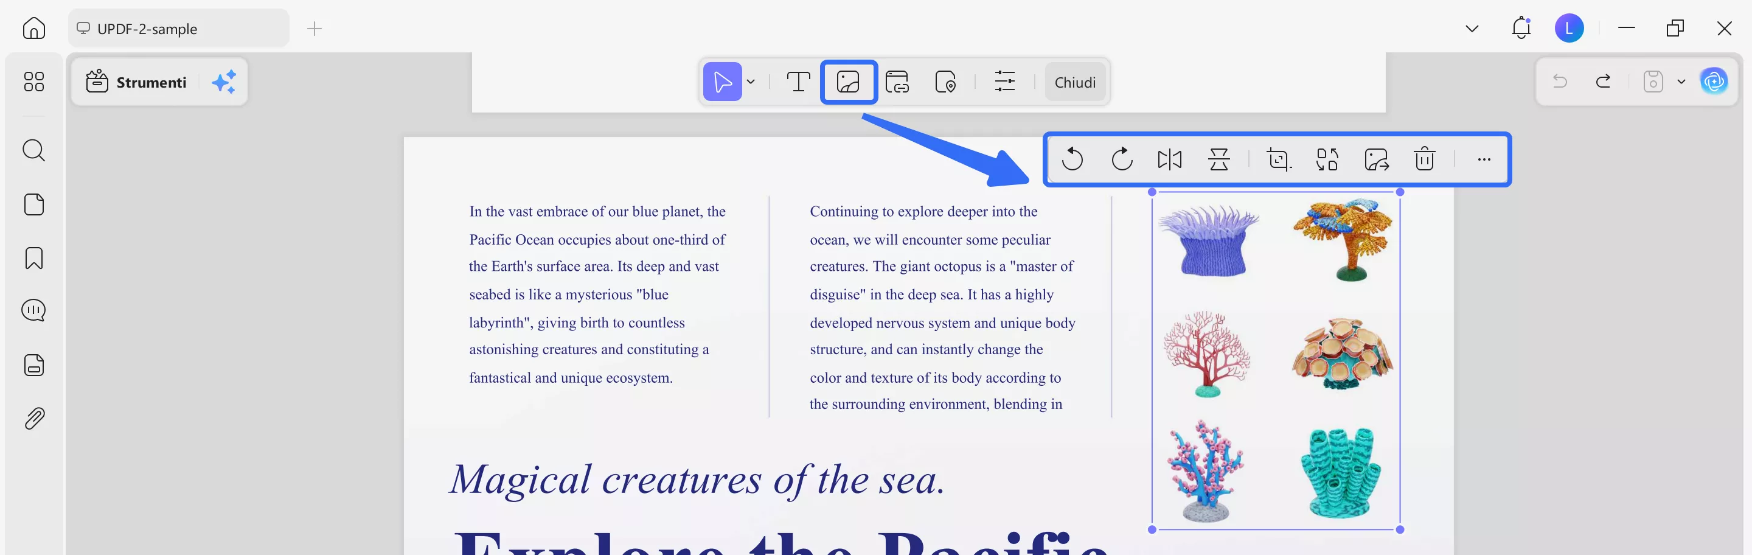1752x555 pixels.
Task: Open the tab list dropdown chevron
Action: click(x=1472, y=29)
